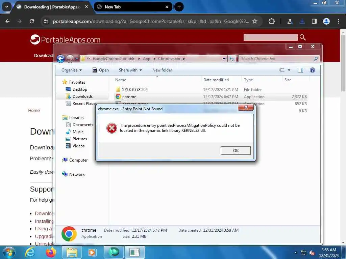Image resolution: width=346 pixels, height=259 pixels.
Task: Click the PortableApps search magnifier
Action: point(302,37)
